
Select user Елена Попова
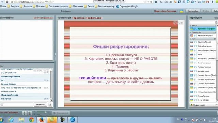coord(203,96)
